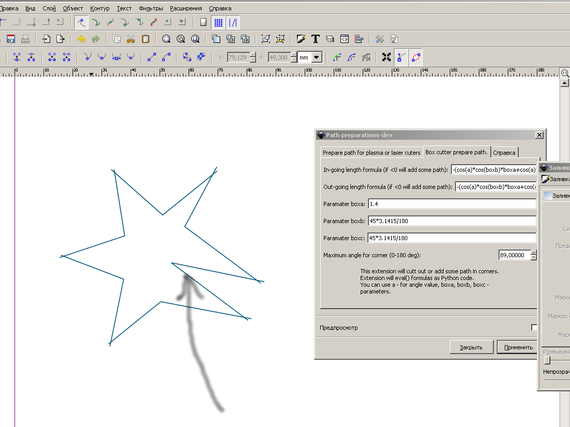The height and width of the screenshot is (427, 570).
Task: Enable the Предпросмотр checkbox
Action: (x=534, y=328)
